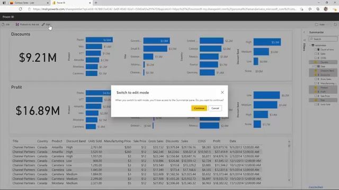Image resolution: width=339 pixels, height=190 pixels.
Task: Collapse the Summarize pane with the chevron
Action: 304,32
